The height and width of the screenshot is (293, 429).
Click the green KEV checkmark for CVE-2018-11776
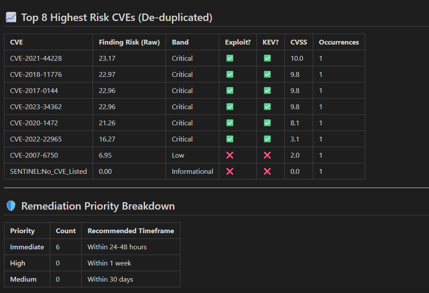coord(266,74)
